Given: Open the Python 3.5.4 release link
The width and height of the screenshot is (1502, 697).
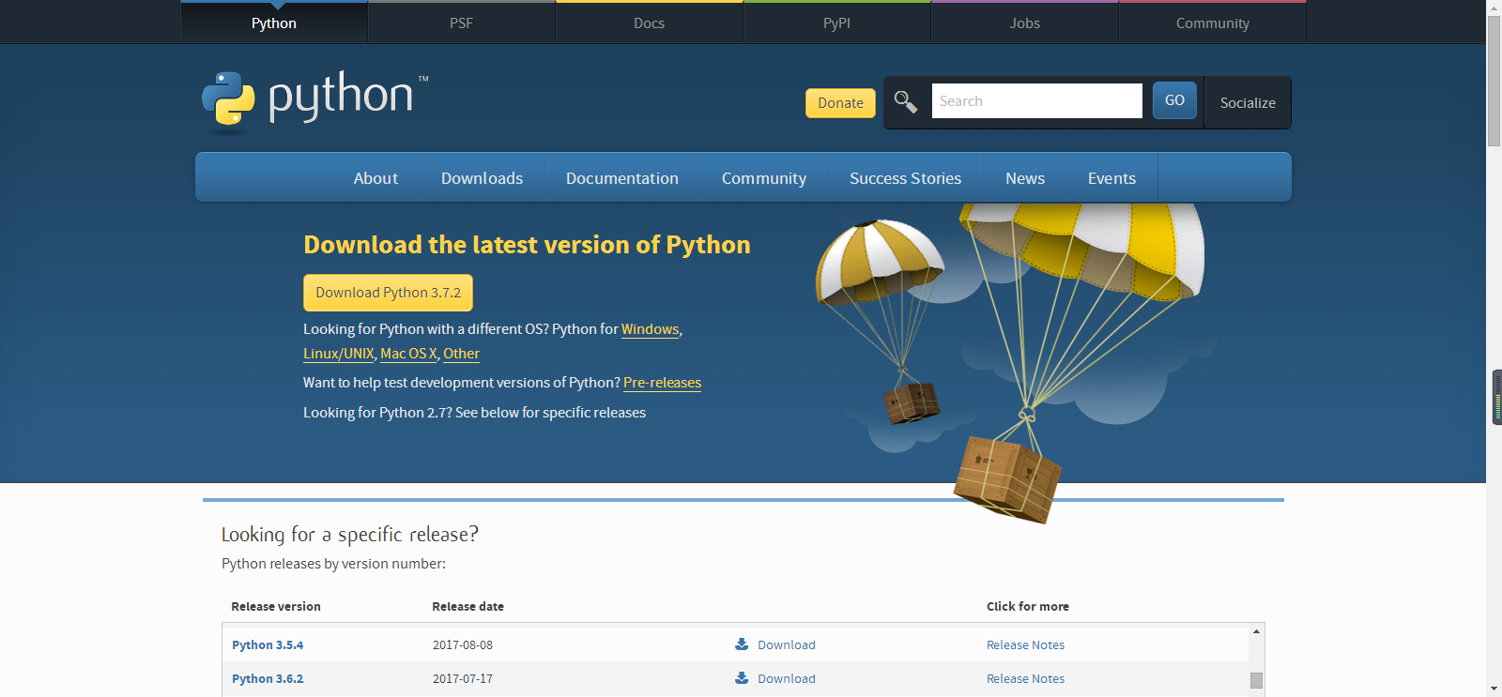Looking at the screenshot, I should pyautogui.click(x=268, y=644).
